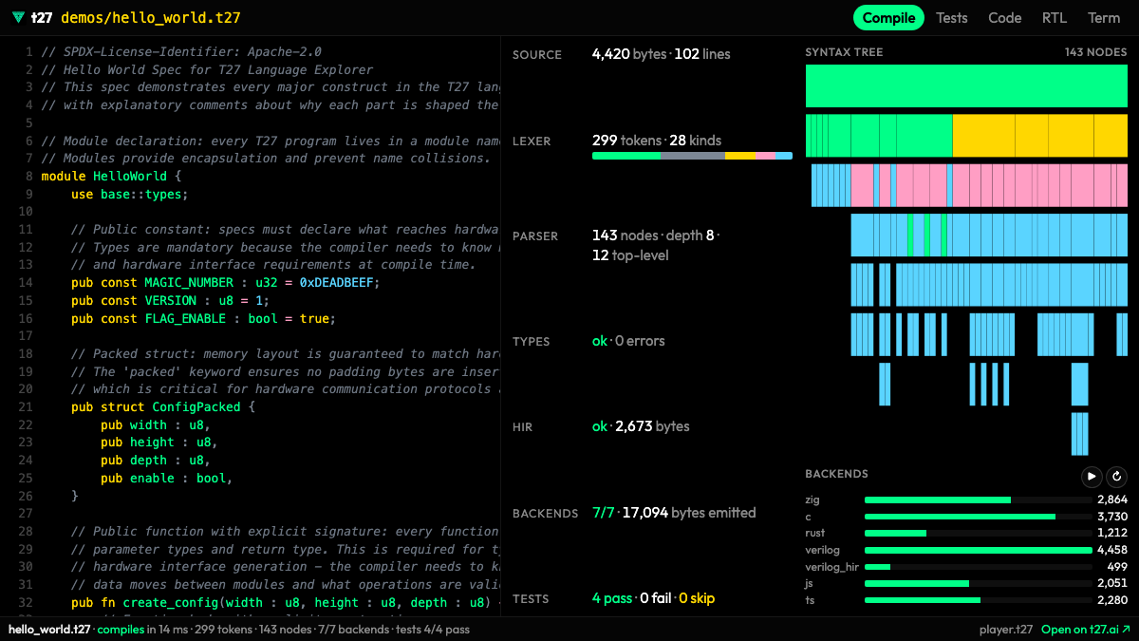This screenshot has height=641, width=1139.
Task: Click '12 top-level' parser stat
Action: (630, 255)
